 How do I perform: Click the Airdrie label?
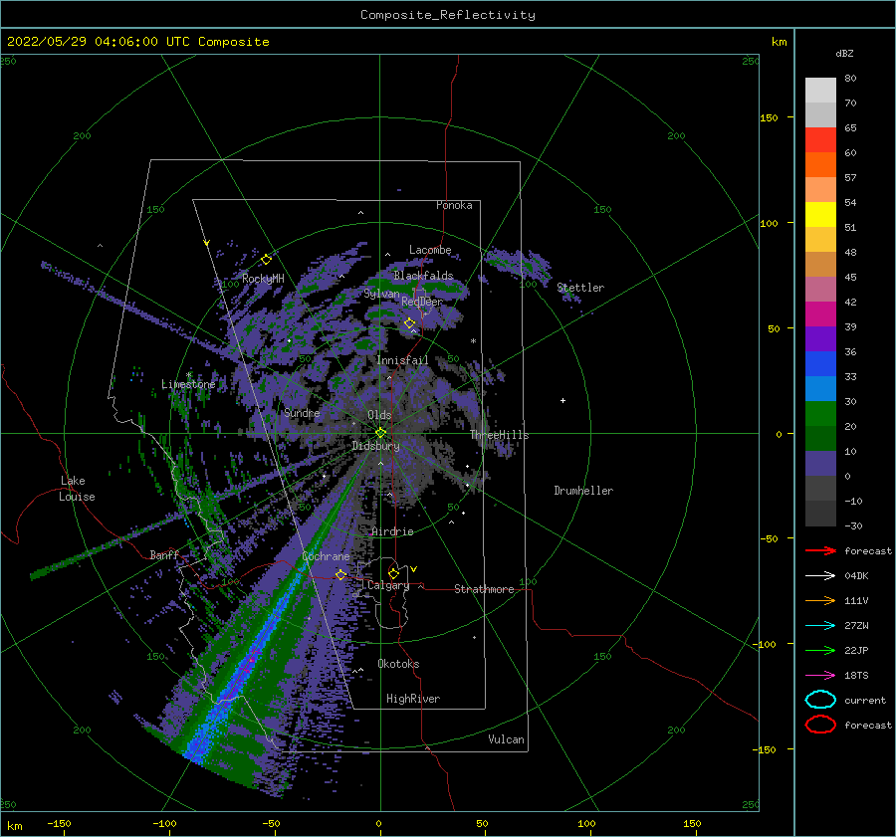click(392, 531)
